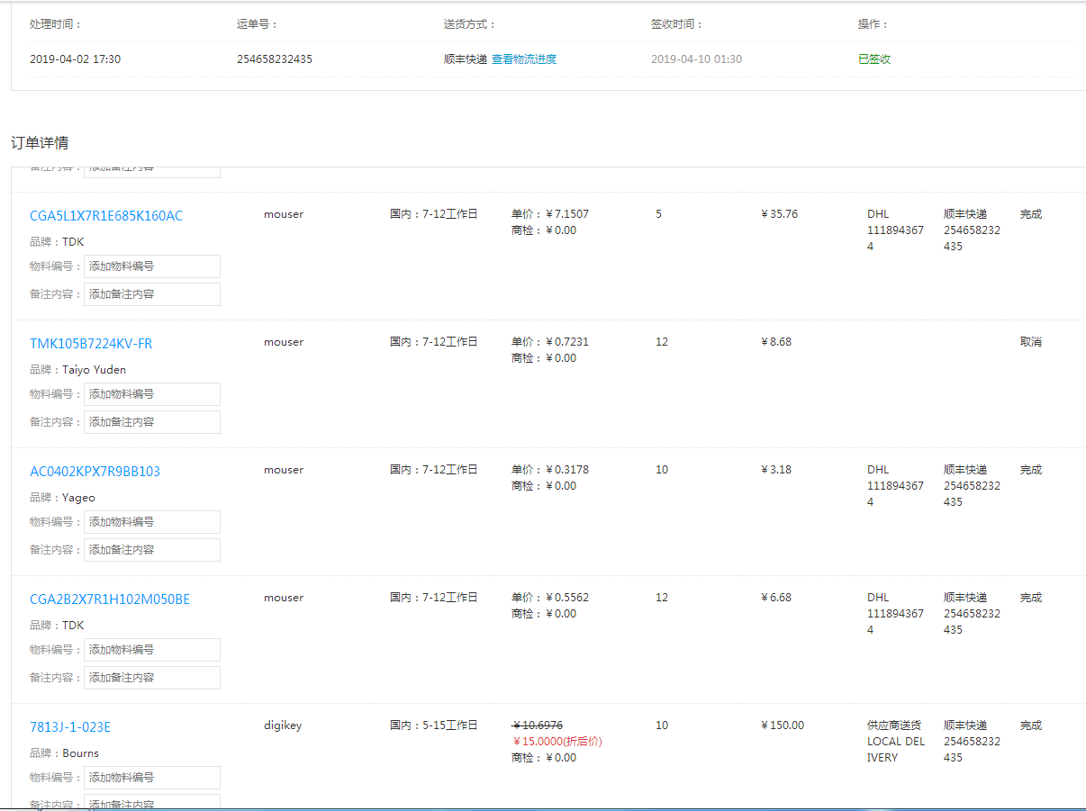Open part CGA5L1X7R1E685K160AC product link
The height and width of the screenshot is (811, 1086).
106,216
